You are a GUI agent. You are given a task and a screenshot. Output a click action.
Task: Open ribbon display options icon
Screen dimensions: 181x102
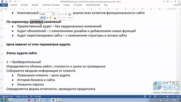pyautogui.click(x=168, y=2)
